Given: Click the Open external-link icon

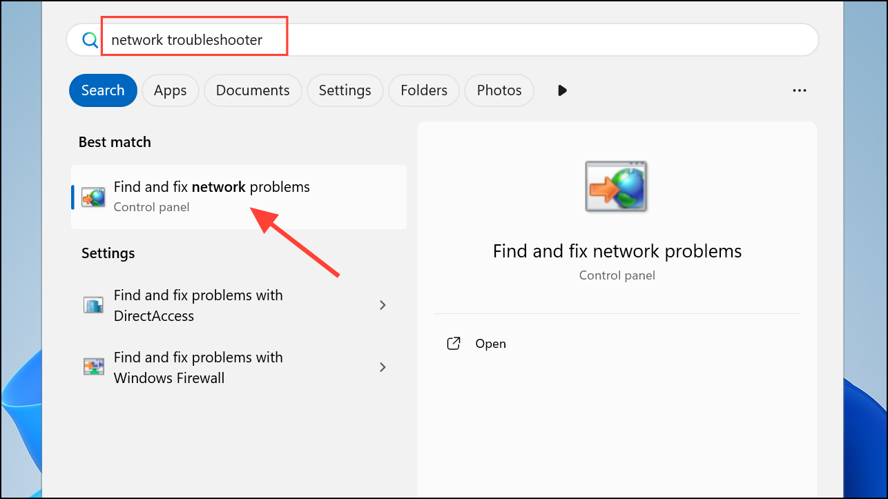Looking at the screenshot, I should click(x=454, y=344).
